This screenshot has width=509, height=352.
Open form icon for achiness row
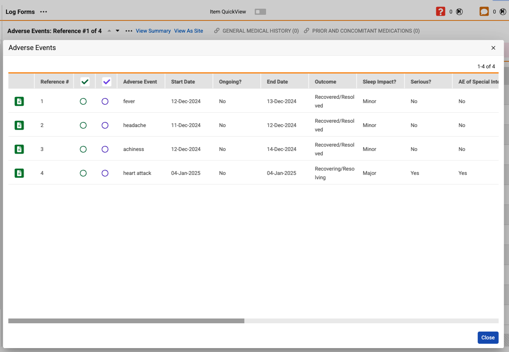coord(19,149)
